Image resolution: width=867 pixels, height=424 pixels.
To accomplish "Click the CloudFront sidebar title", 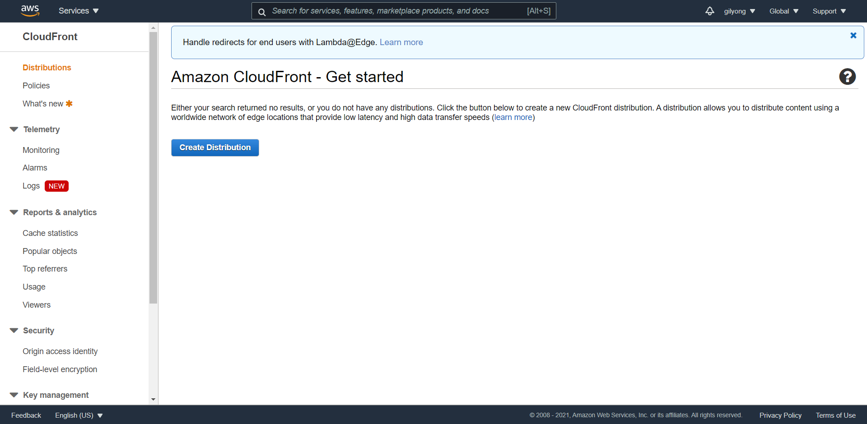I will tap(50, 37).
